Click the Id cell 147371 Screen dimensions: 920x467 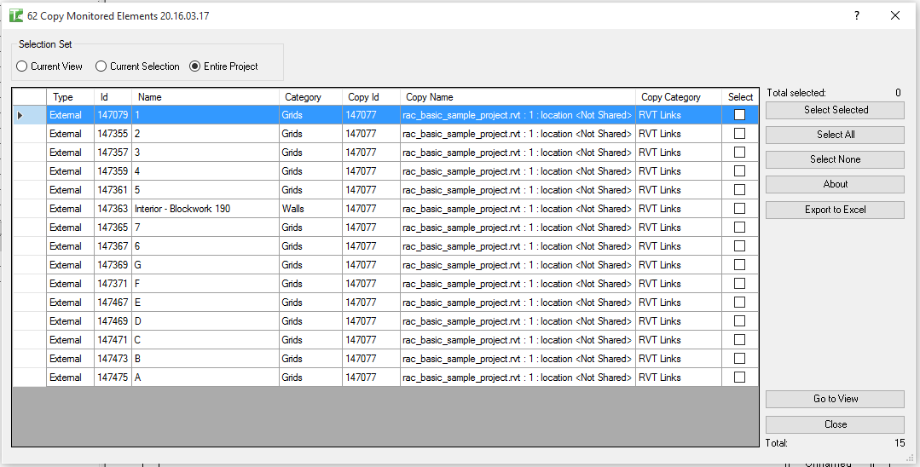[113, 284]
